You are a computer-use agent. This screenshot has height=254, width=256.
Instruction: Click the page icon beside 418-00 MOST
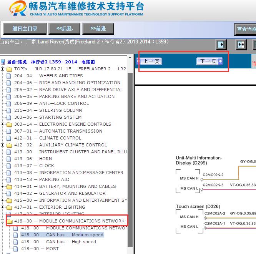click(x=16, y=249)
